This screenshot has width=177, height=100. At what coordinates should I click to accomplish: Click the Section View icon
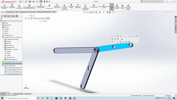click(x=92, y=12)
